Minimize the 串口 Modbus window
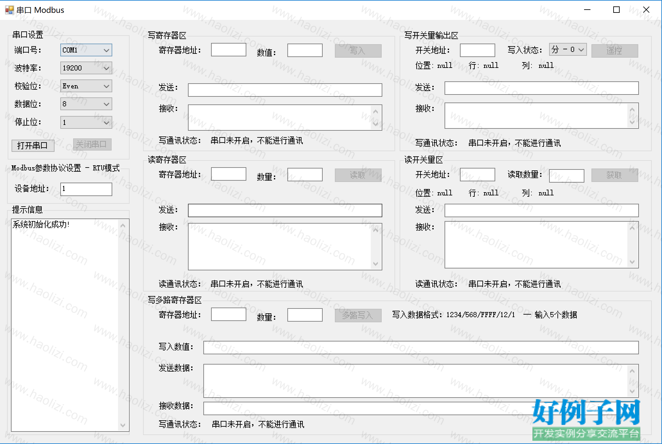Image resolution: width=662 pixels, height=444 pixels. (587, 10)
